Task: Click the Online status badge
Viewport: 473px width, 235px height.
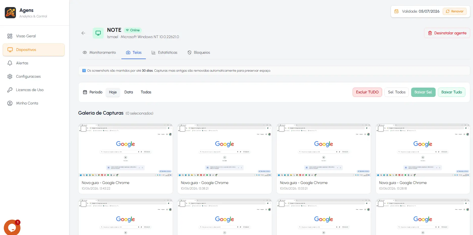Action: pos(133,30)
